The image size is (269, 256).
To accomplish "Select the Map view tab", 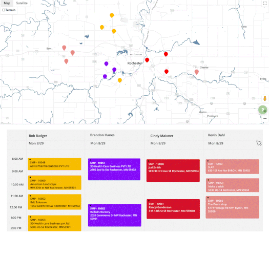I will pos(7,3).
